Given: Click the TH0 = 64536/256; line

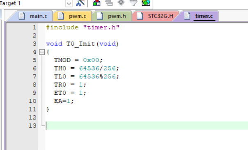Looking at the screenshot, I should point(86,68).
